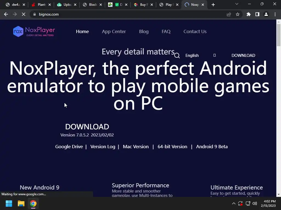Close the Block tab
The image size is (281, 210).
[101, 5]
